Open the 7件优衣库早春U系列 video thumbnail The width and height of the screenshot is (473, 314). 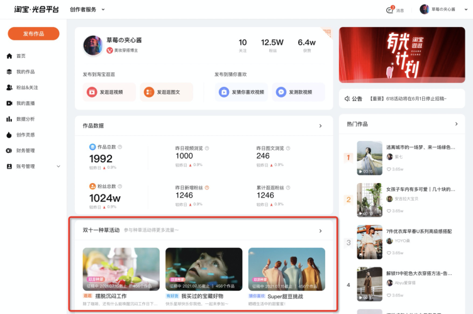pyautogui.click(x=370, y=242)
